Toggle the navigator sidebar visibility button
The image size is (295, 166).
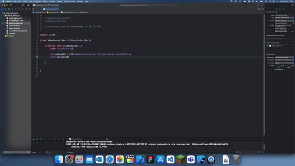point(11,5)
